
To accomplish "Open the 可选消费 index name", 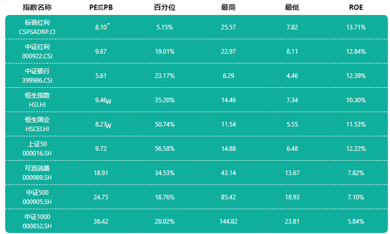I will (37, 168).
